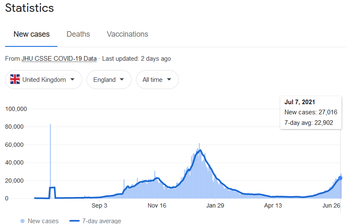Viewport: 347px width, 224px height.
Task: Click the Nov 16 axis label
Action: 157,206
